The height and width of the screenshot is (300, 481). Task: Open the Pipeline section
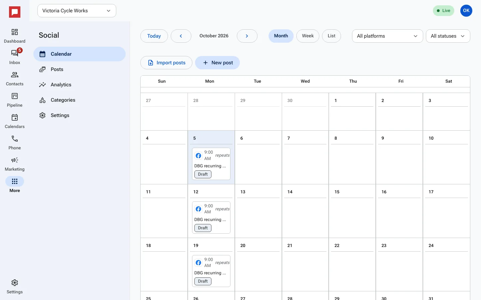[15, 100]
